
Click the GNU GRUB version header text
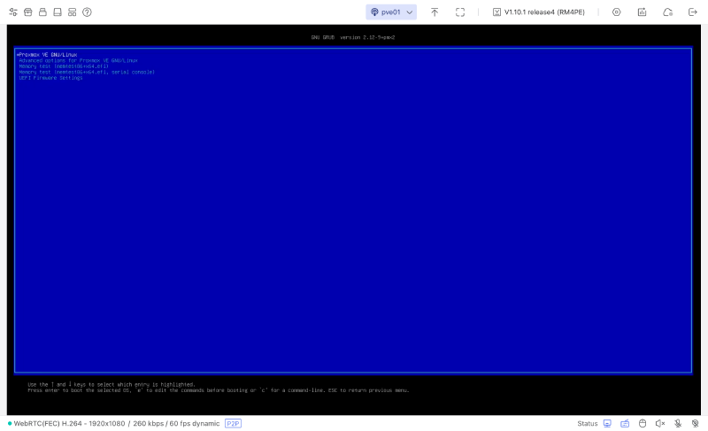pyautogui.click(x=353, y=37)
